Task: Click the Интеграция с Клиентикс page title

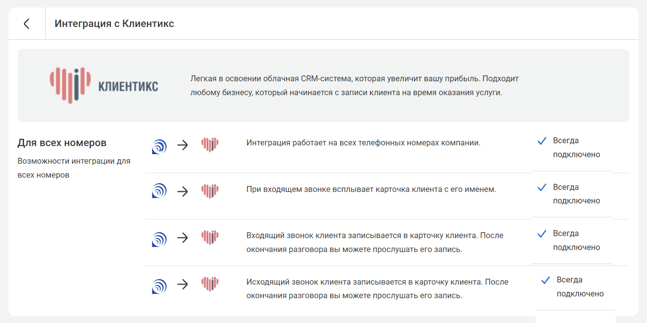Action: (114, 24)
